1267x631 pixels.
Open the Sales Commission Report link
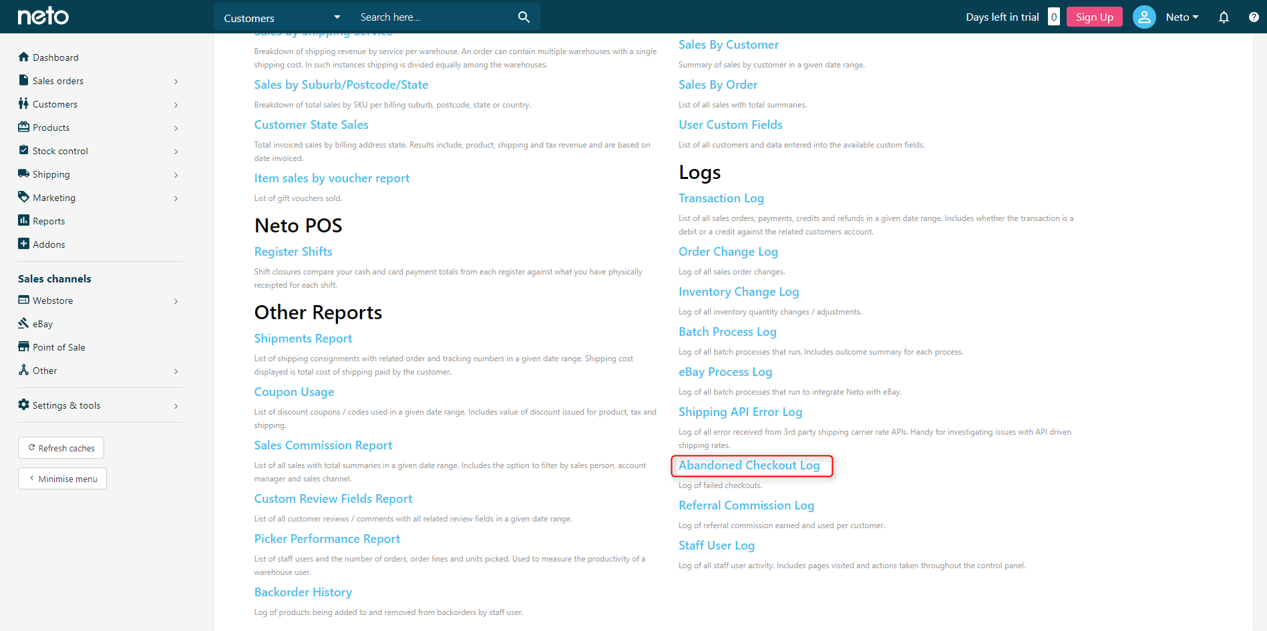(x=323, y=445)
